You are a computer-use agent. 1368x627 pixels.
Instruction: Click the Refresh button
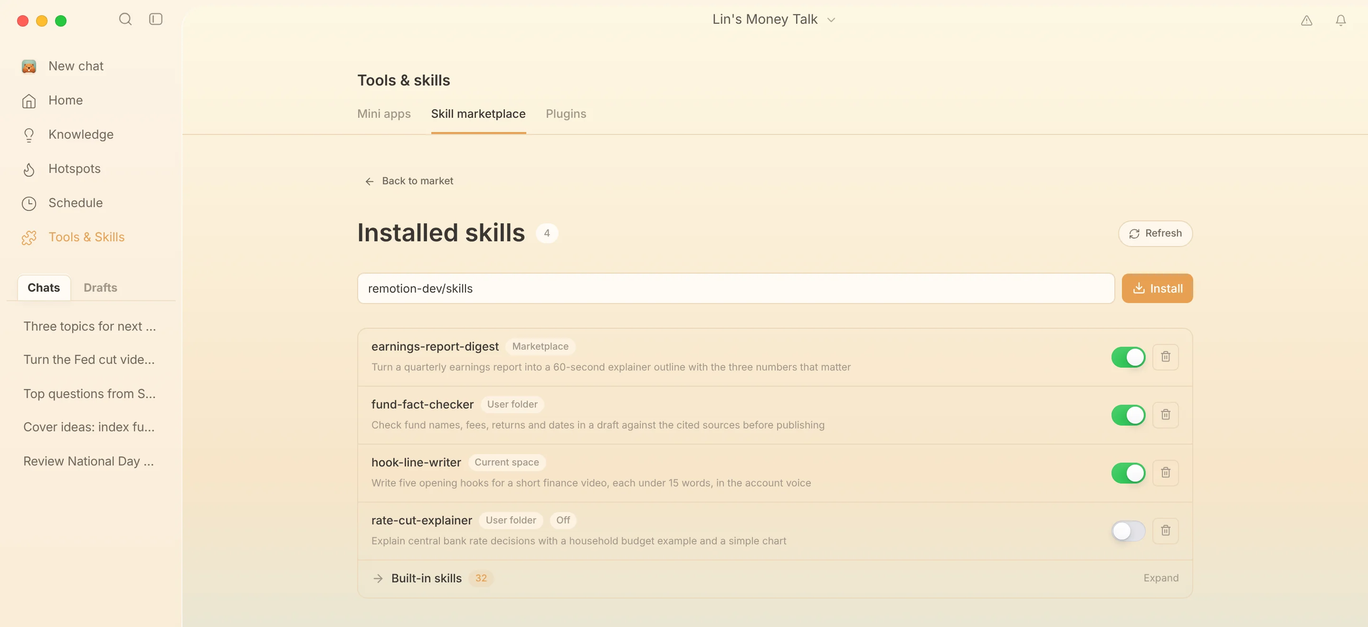pyautogui.click(x=1155, y=234)
